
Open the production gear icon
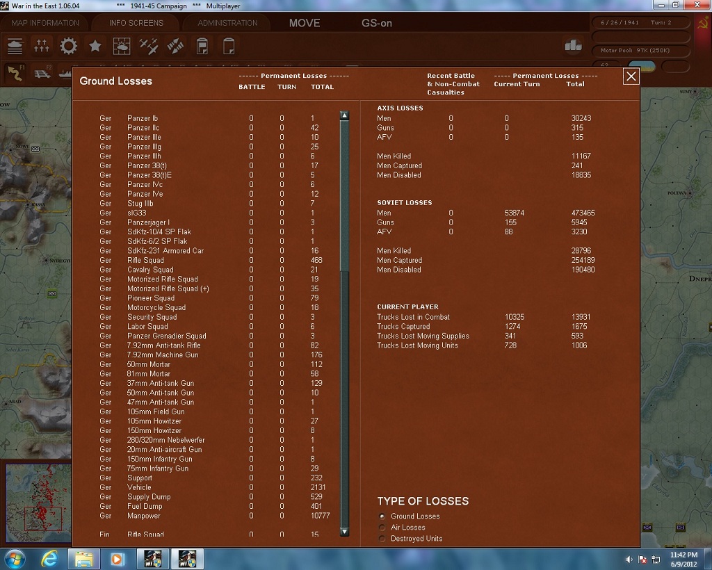69,46
